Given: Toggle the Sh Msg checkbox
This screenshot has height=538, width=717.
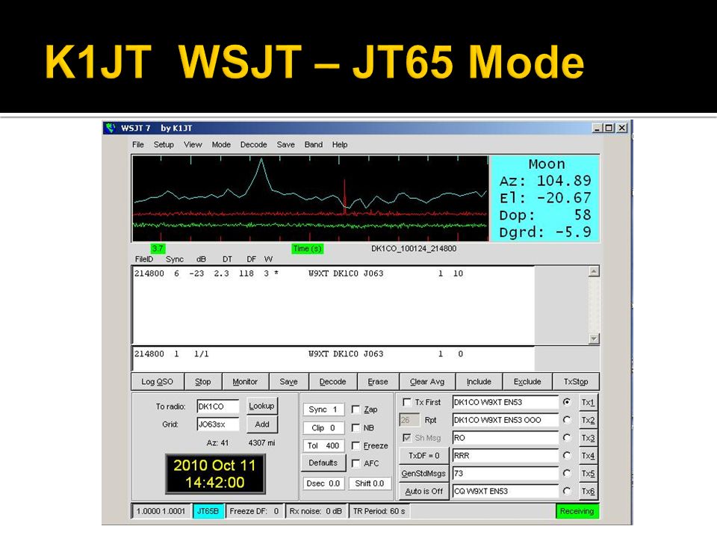Looking at the screenshot, I should pos(406,438).
